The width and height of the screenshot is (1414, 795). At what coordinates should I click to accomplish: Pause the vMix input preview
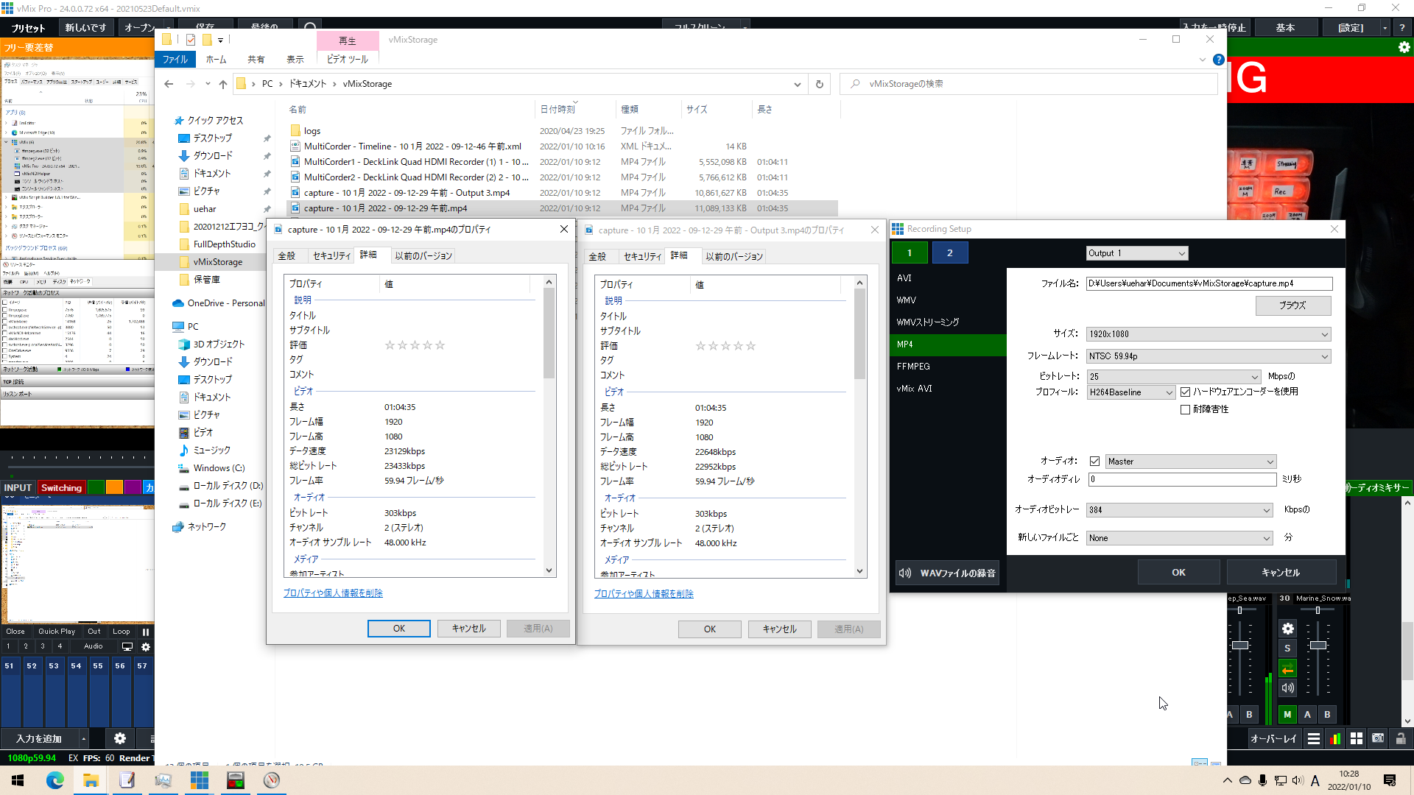tap(146, 632)
